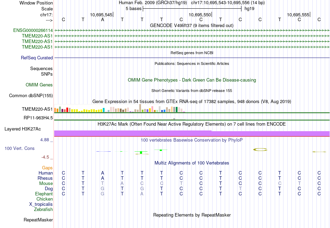The height and width of the screenshot is (228, 330).
Task: Open Gene Expression in 54 tissues title
Action: [192, 102]
